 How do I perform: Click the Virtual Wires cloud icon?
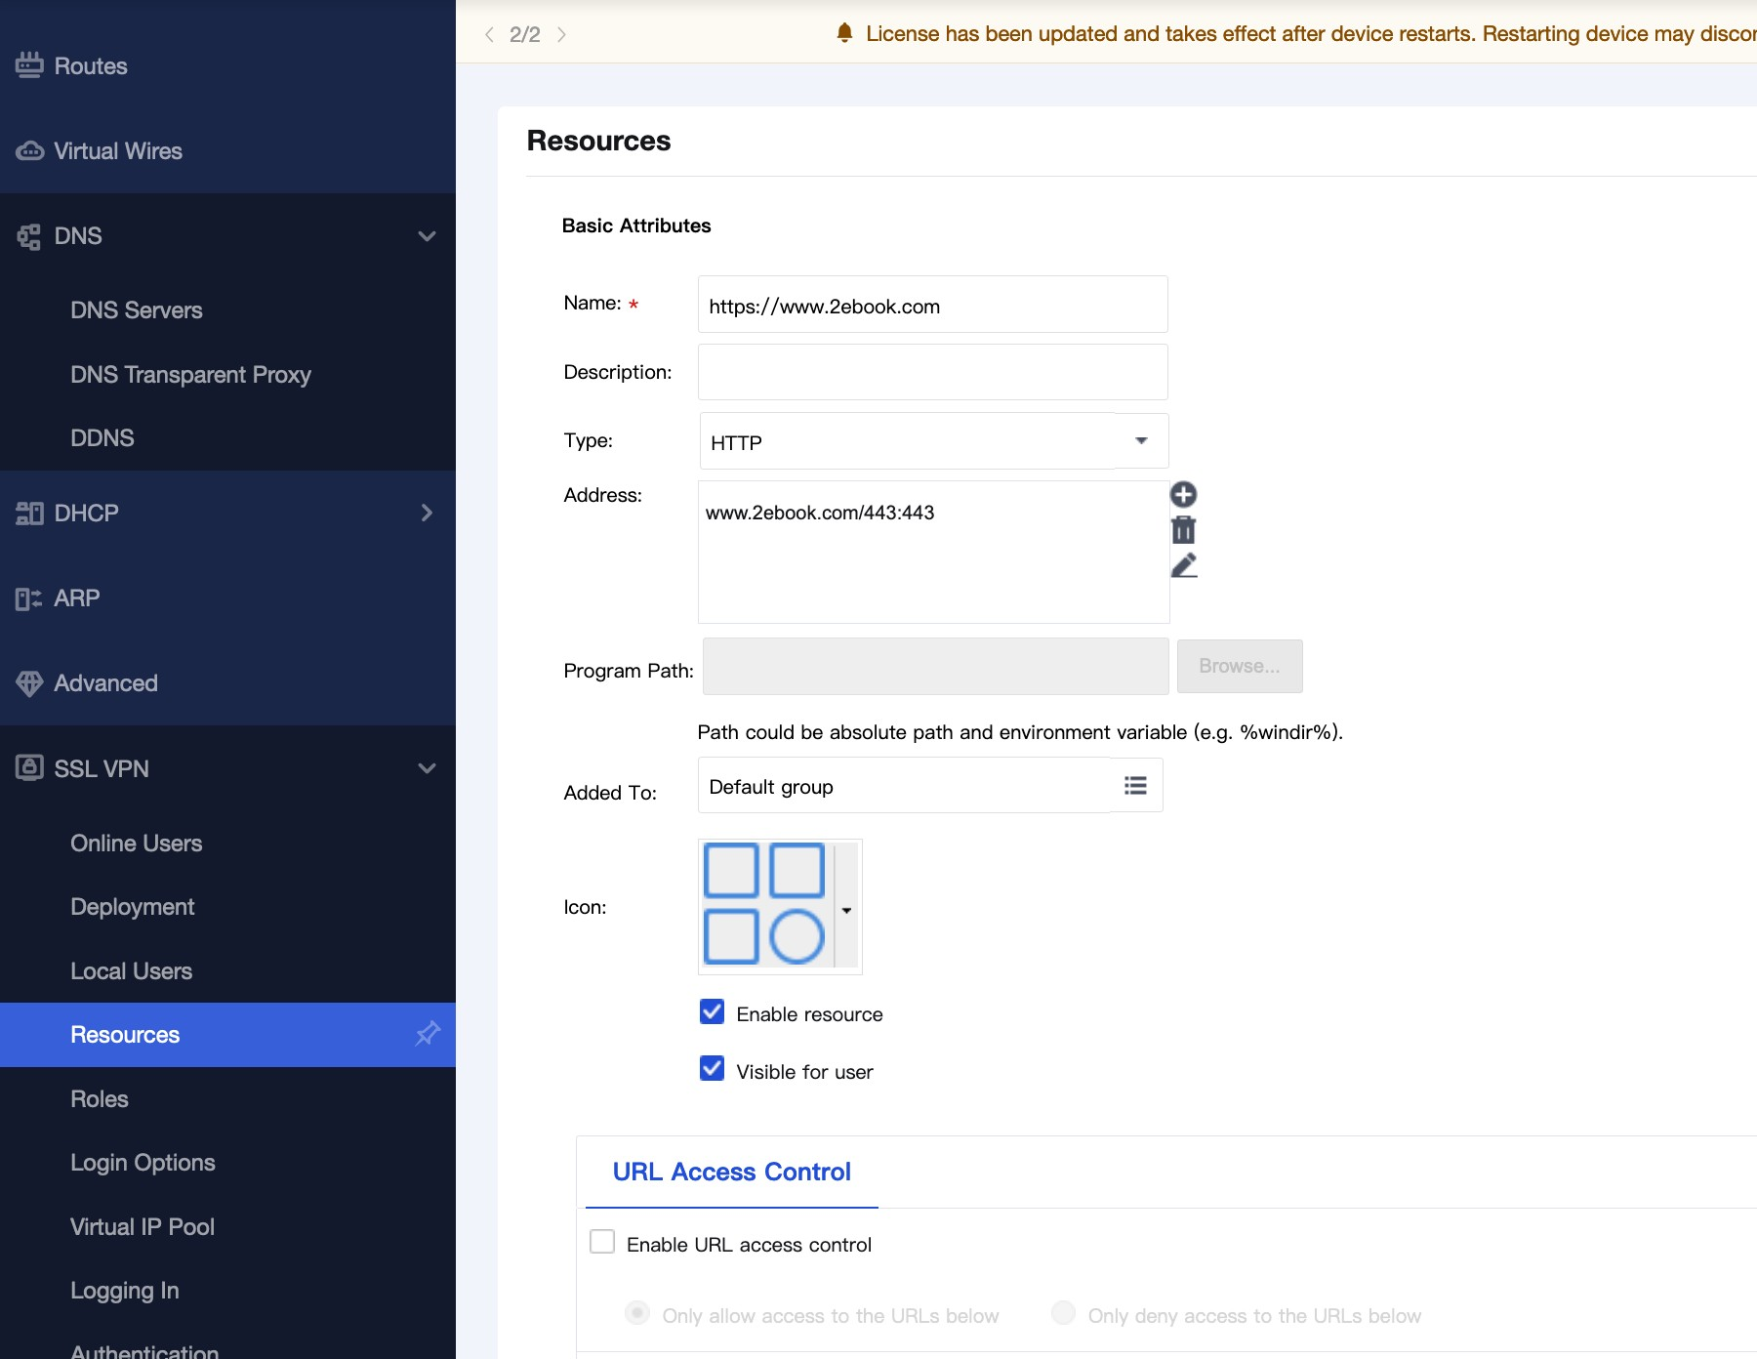pos(29,151)
